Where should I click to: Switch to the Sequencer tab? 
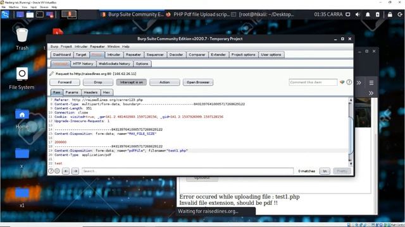point(155,55)
